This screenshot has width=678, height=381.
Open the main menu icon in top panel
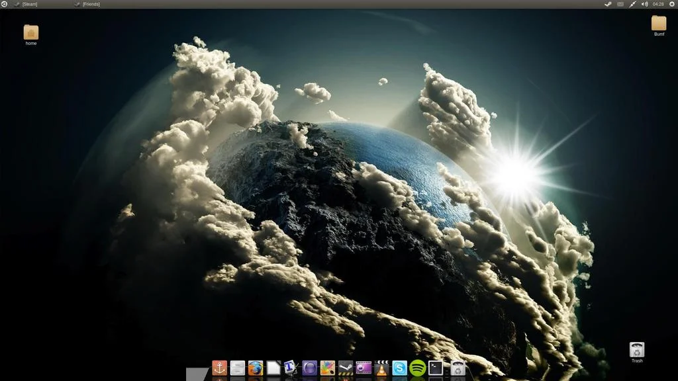[5, 4]
